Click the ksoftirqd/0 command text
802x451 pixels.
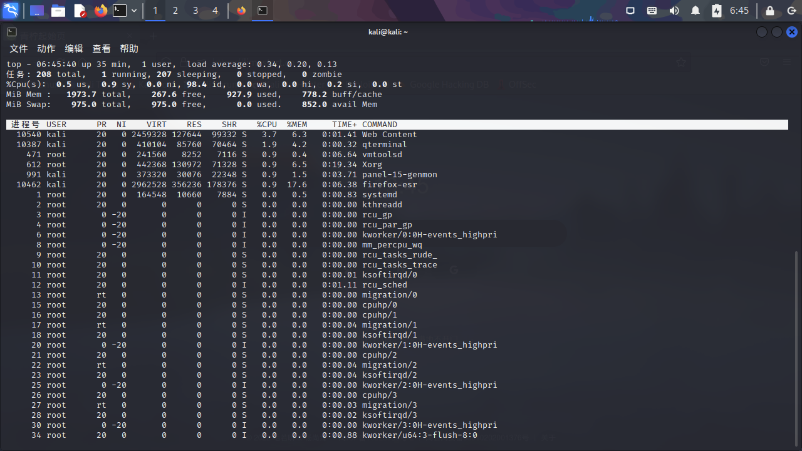pyautogui.click(x=390, y=275)
